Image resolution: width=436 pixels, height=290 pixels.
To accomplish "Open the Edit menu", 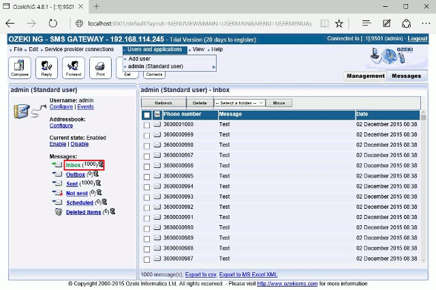I will click(33, 49).
